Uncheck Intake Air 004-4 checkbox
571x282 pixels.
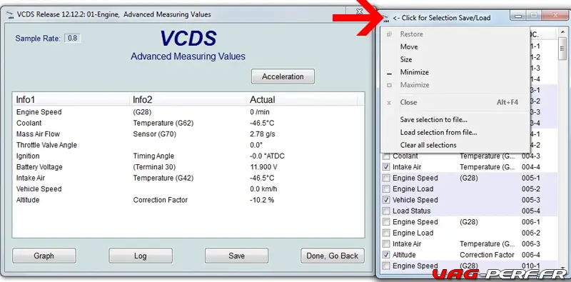[x=386, y=167]
